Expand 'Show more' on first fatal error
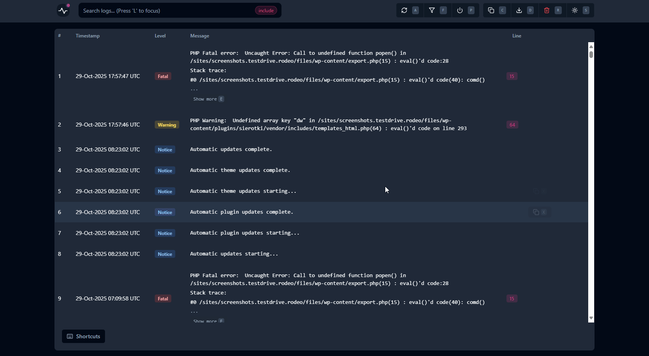Screen dimensions: 649x356 tap(205, 99)
